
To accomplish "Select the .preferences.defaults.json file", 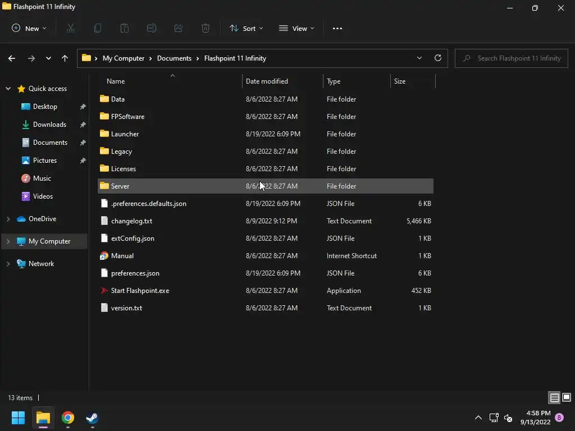I will (x=266, y=203).
